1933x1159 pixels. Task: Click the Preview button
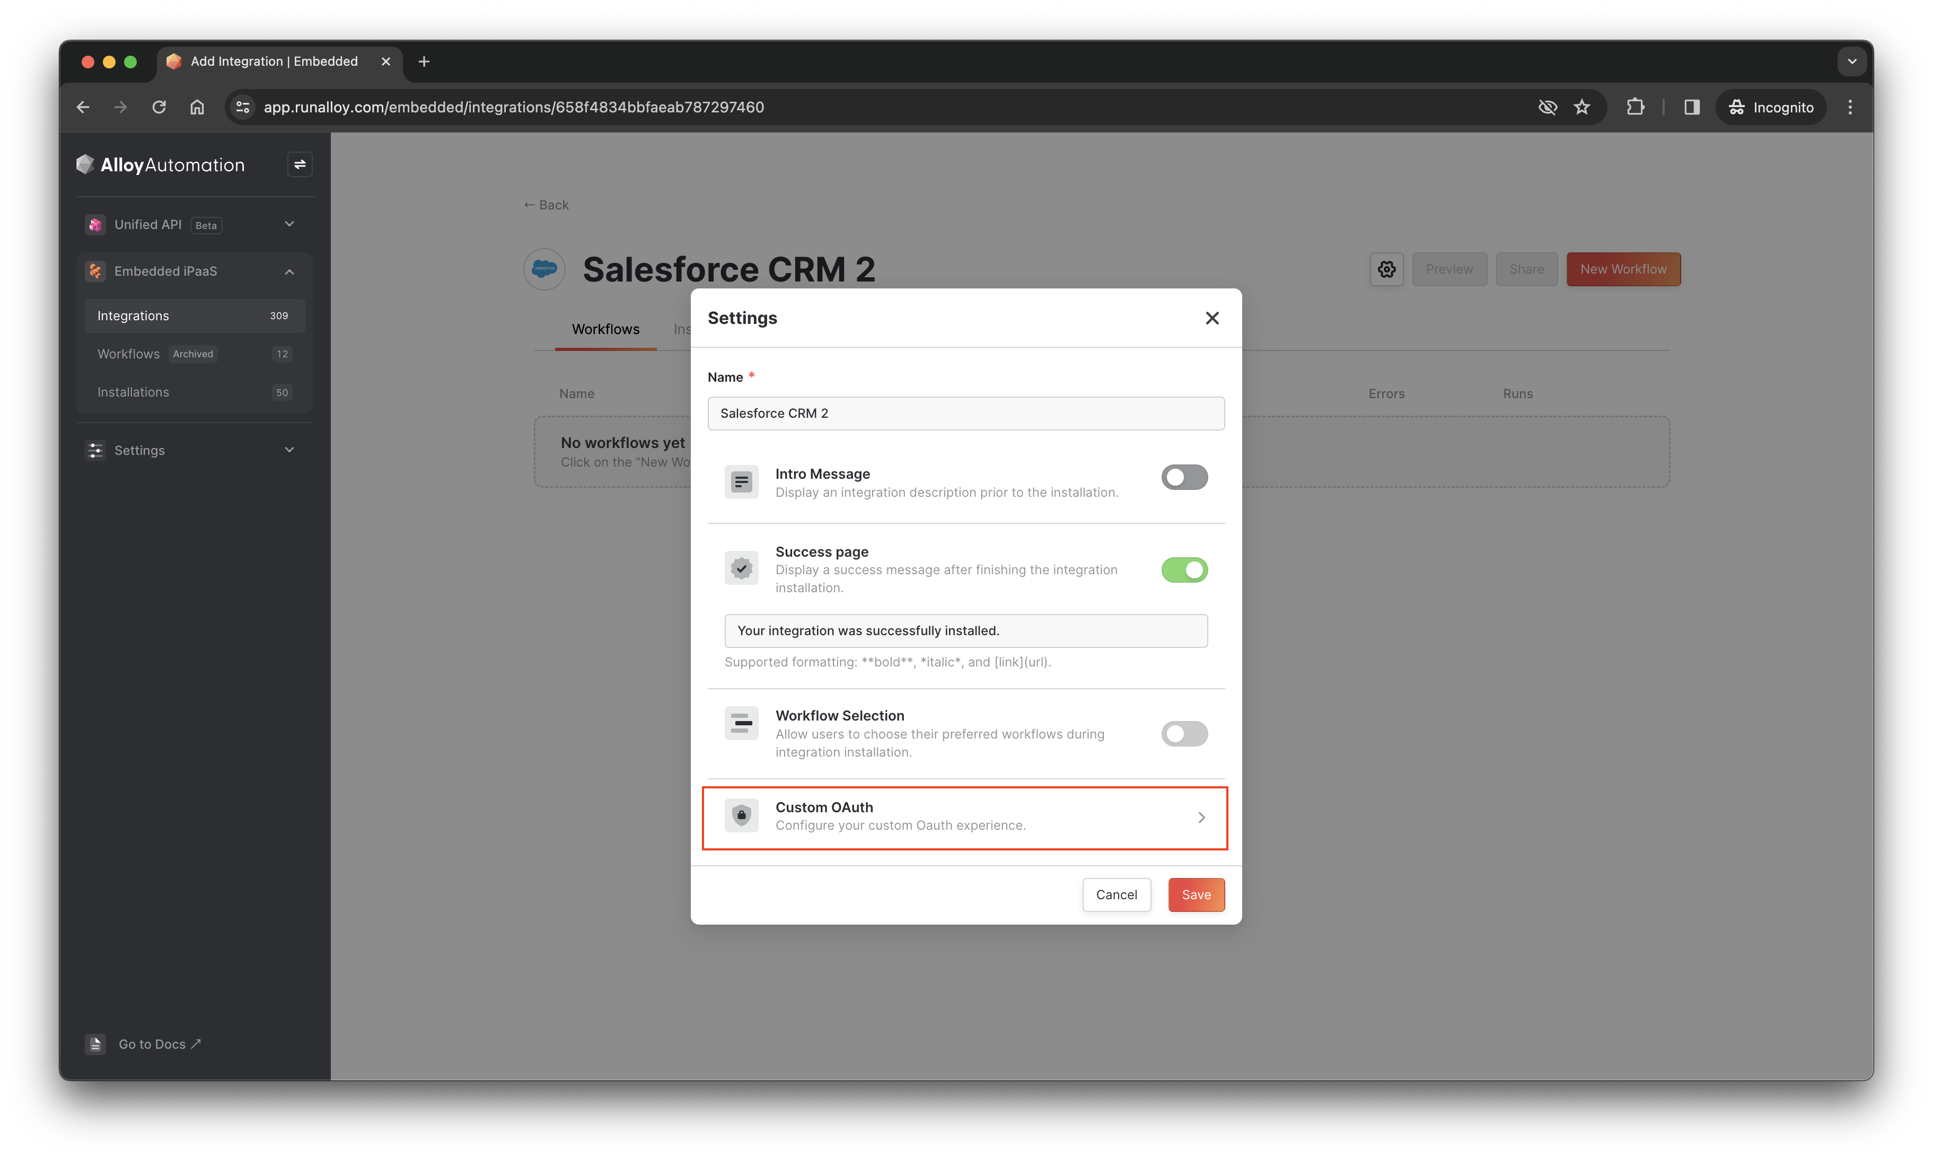click(1449, 269)
